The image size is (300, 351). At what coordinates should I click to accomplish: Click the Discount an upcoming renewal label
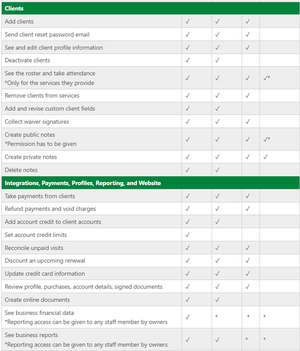[45, 260]
